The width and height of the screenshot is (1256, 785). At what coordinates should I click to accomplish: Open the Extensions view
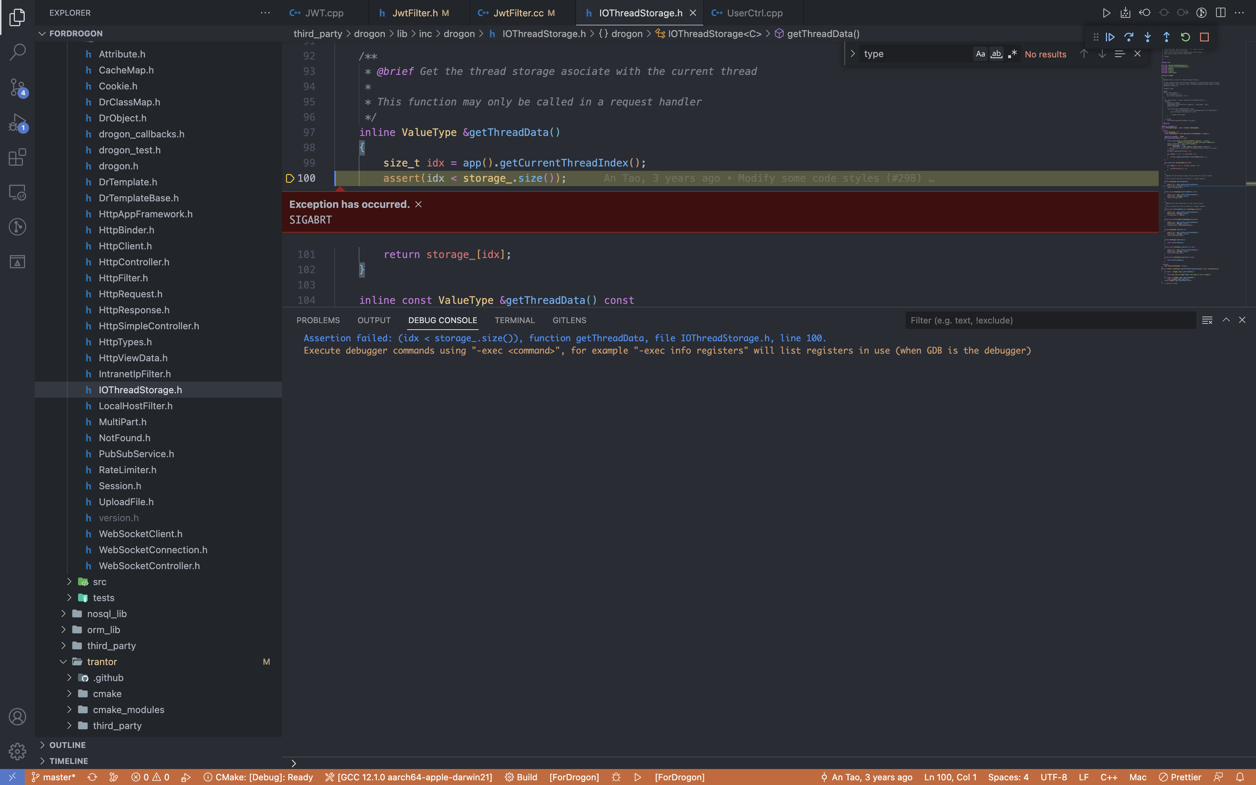[x=17, y=157]
